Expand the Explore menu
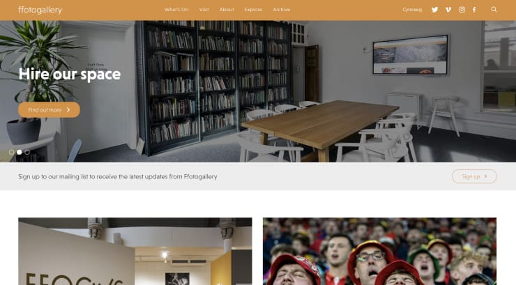The image size is (516, 285). tap(253, 10)
